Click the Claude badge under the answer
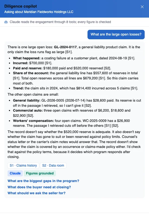 point(15,173)
